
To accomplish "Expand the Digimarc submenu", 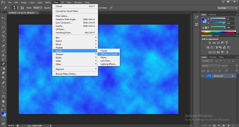I will pyautogui.click(x=75, y=69).
